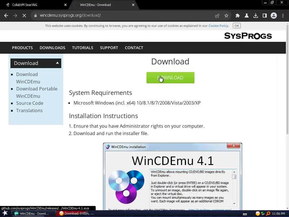Click the green DOWNLOAD button
This screenshot has width=289, height=217.
tap(170, 78)
